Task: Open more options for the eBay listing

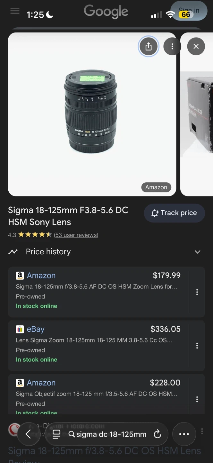Action: click(197, 346)
